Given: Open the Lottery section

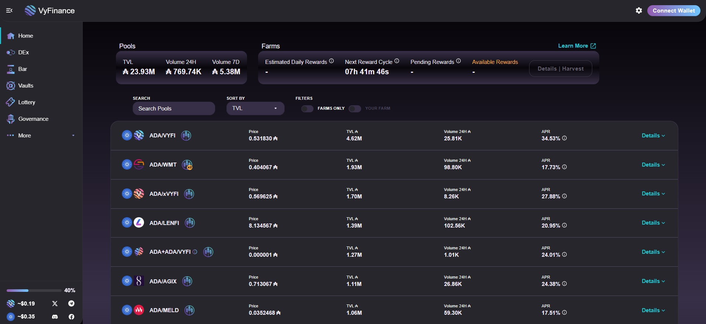Looking at the screenshot, I should click(x=27, y=102).
